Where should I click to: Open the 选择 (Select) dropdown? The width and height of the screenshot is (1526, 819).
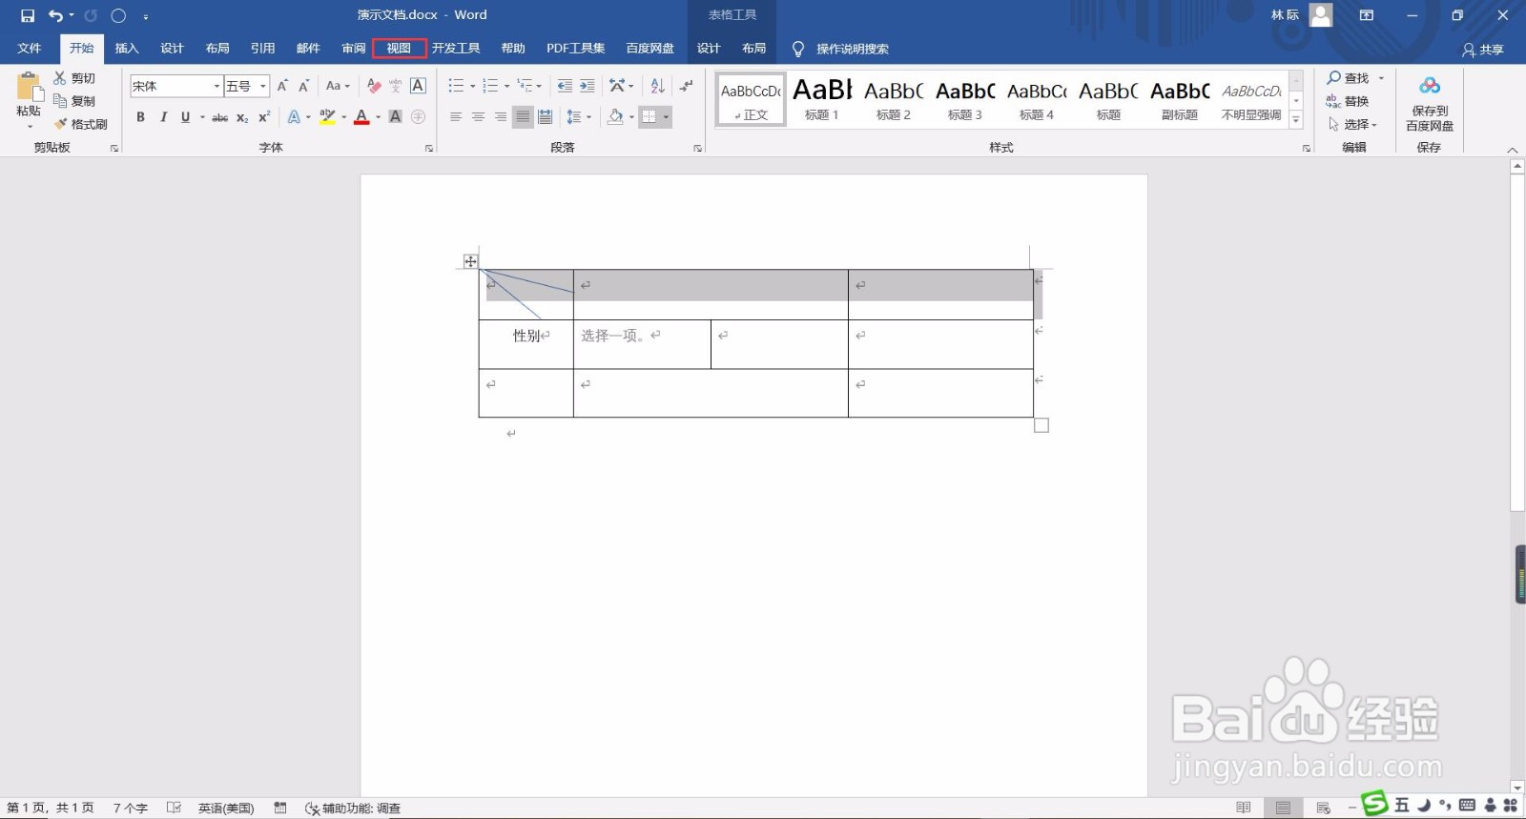pos(1352,124)
